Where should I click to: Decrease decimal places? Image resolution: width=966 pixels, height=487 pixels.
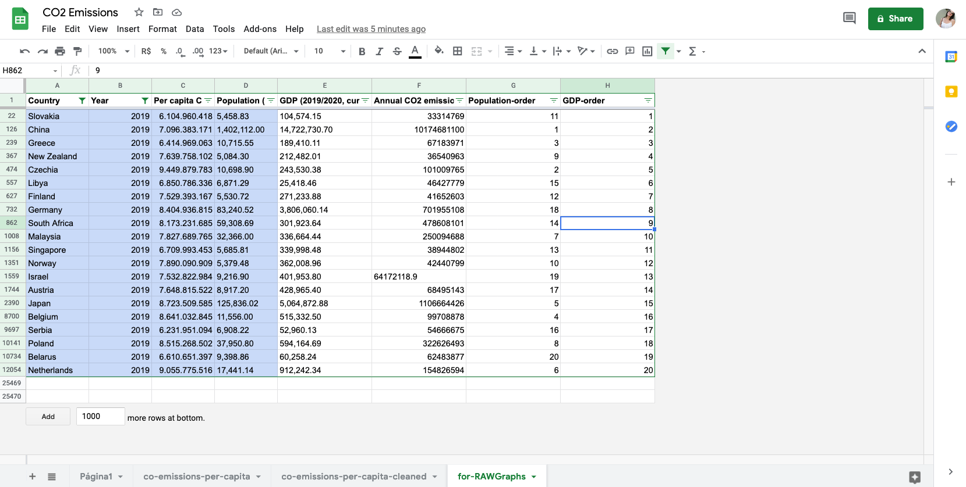pos(181,51)
